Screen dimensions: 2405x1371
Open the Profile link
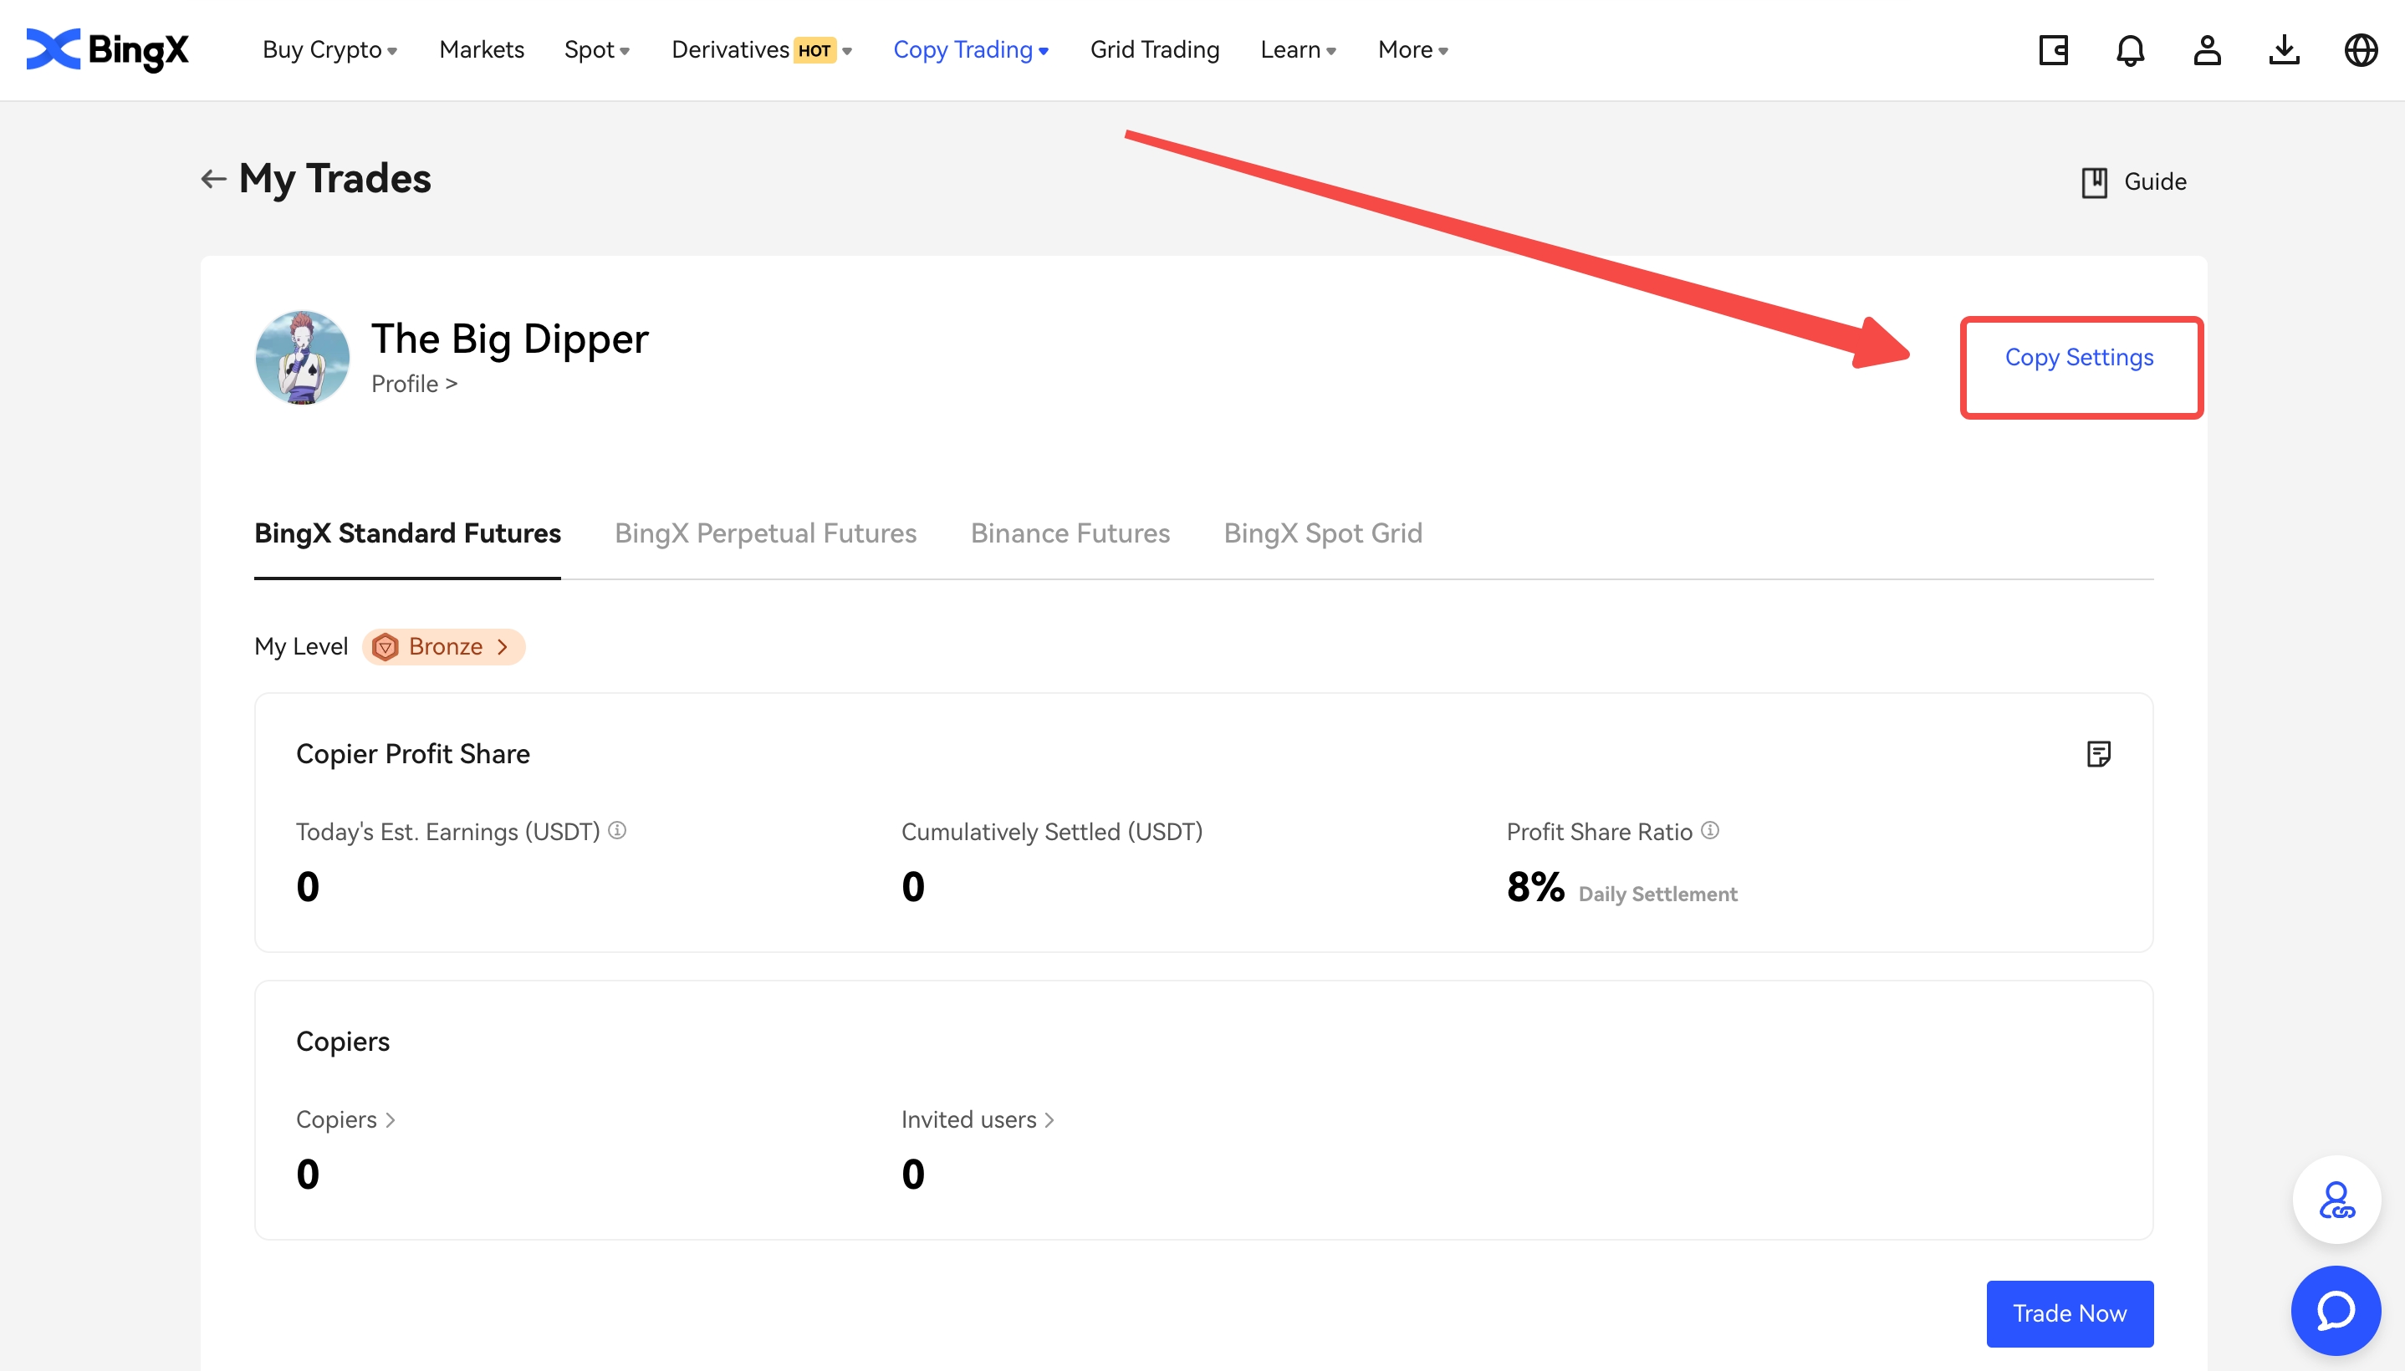[x=413, y=385]
